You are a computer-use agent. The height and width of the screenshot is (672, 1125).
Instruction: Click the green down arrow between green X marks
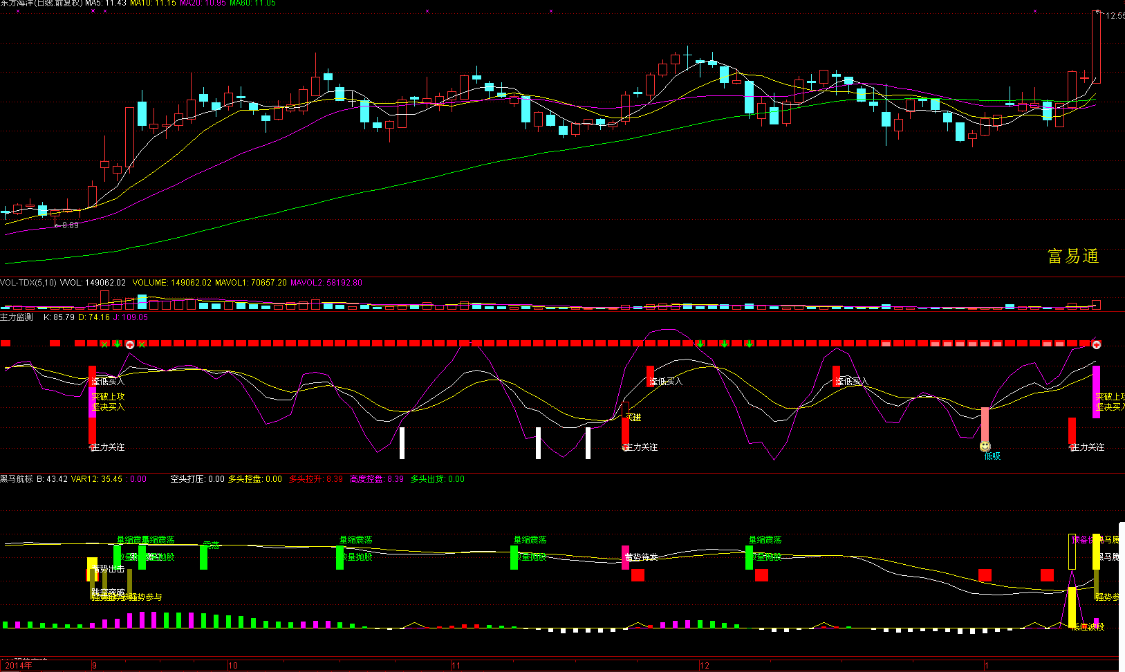118,344
